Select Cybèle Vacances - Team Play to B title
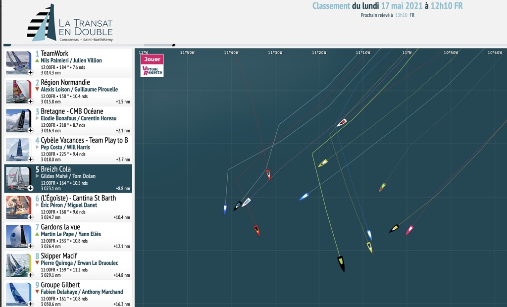Screen dimensions: 507x307 click(84, 140)
